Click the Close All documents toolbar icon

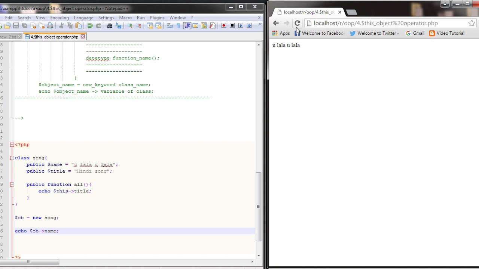42,25
